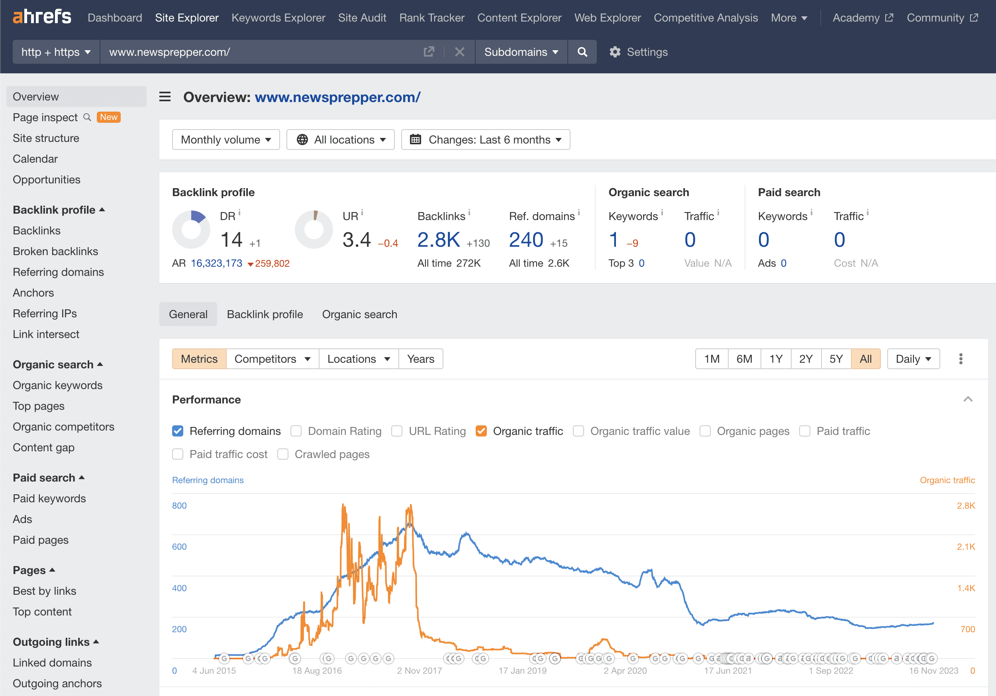The width and height of the screenshot is (996, 696).
Task: Open Broken backlinks in sidebar
Action: pos(55,251)
